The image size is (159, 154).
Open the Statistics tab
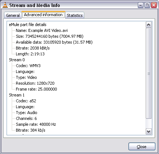[x=75, y=15]
